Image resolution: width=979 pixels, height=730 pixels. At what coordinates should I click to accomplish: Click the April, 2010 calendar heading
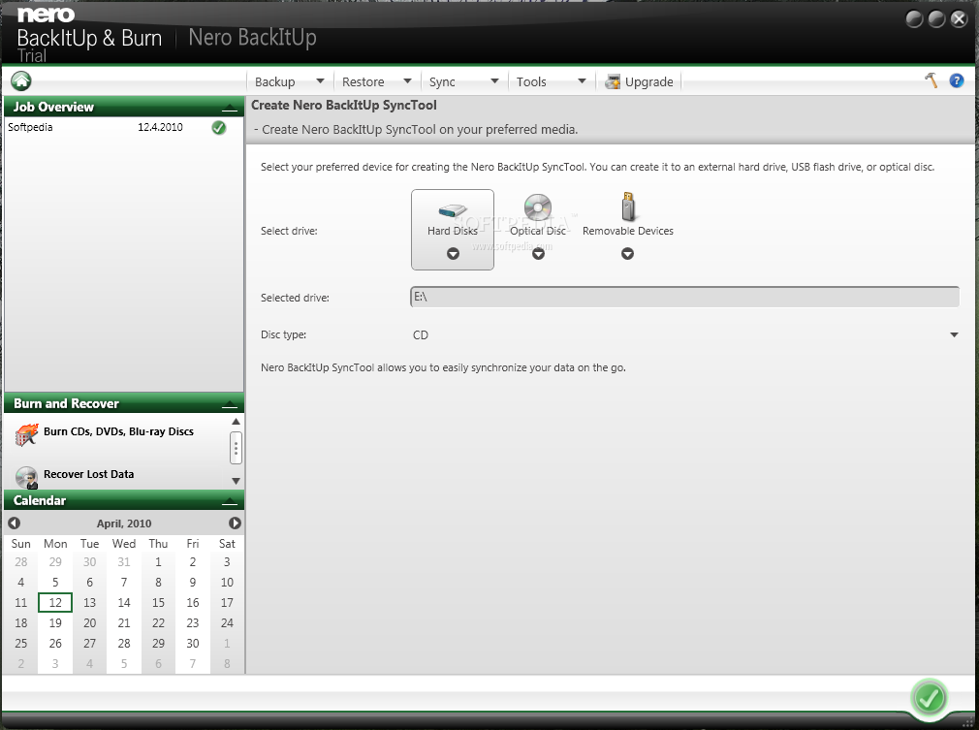click(124, 524)
